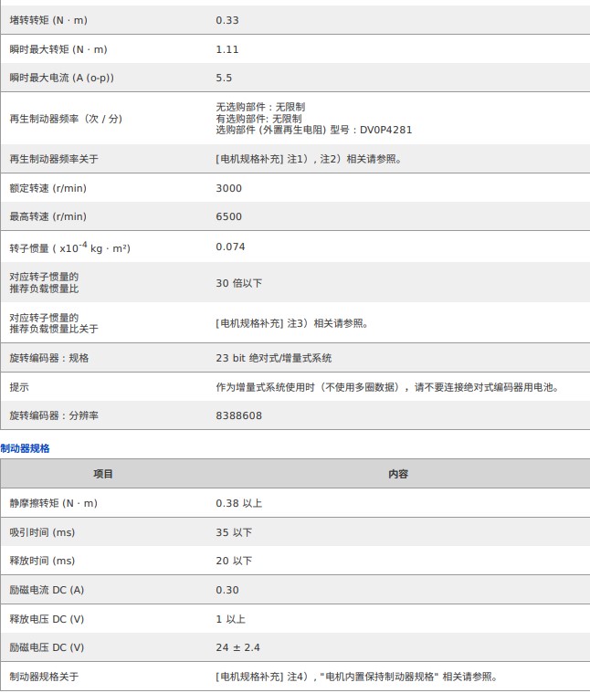Click the 最高转速 value 6500
The height and width of the screenshot is (693, 590).
pos(229,216)
